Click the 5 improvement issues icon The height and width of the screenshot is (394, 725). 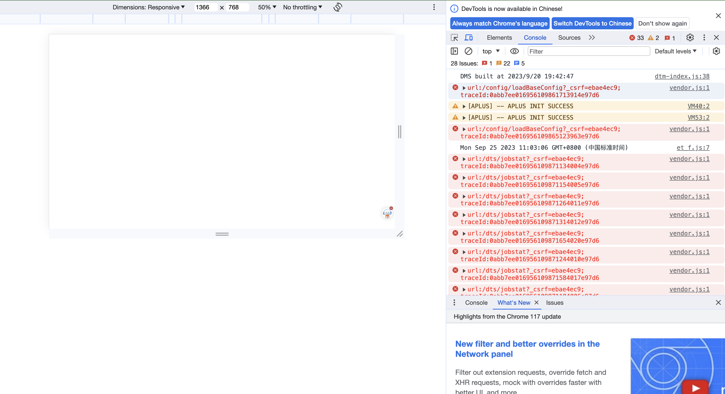(x=517, y=63)
